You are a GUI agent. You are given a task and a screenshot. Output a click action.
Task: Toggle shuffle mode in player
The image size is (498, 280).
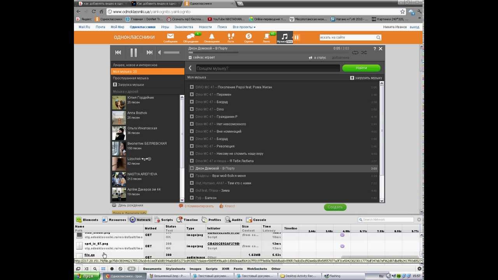pyautogui.click(x=364, y=52)
